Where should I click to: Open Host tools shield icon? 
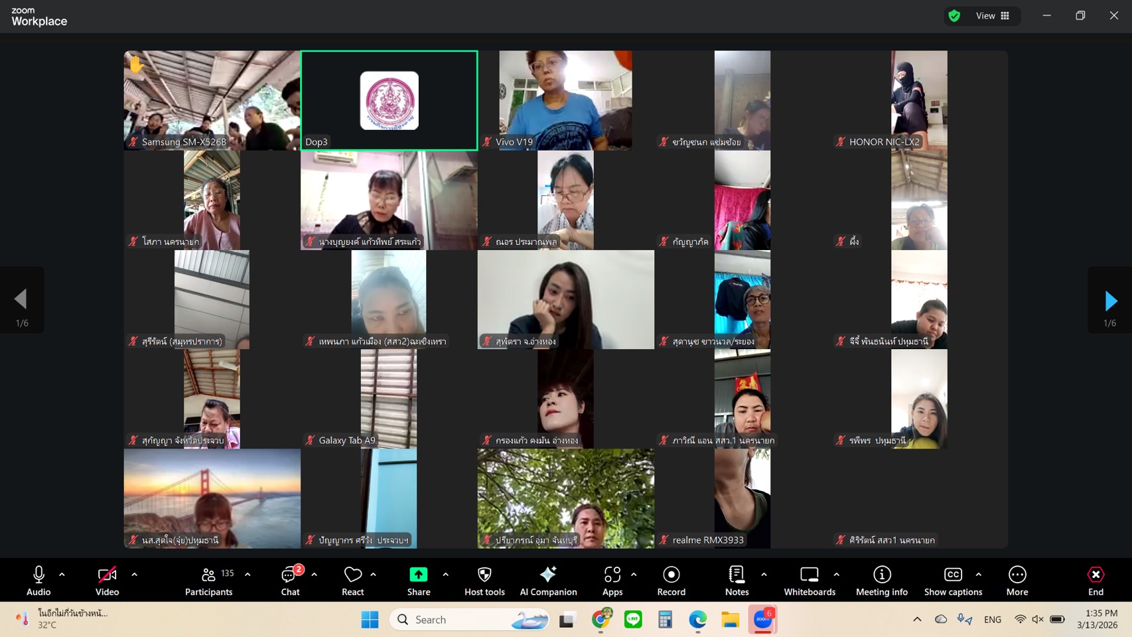(x=484, y=580)
